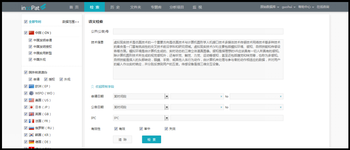The height and width of the screenshot is (150, 350).
Task: Click the Japan flag icon
Action: tap(31, 107)
